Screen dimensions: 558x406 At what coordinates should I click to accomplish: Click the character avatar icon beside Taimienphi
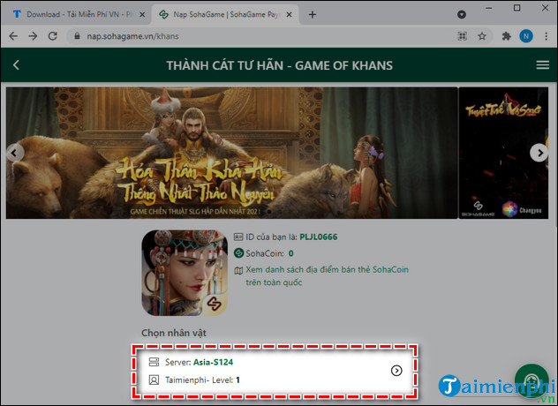(154, 380)
